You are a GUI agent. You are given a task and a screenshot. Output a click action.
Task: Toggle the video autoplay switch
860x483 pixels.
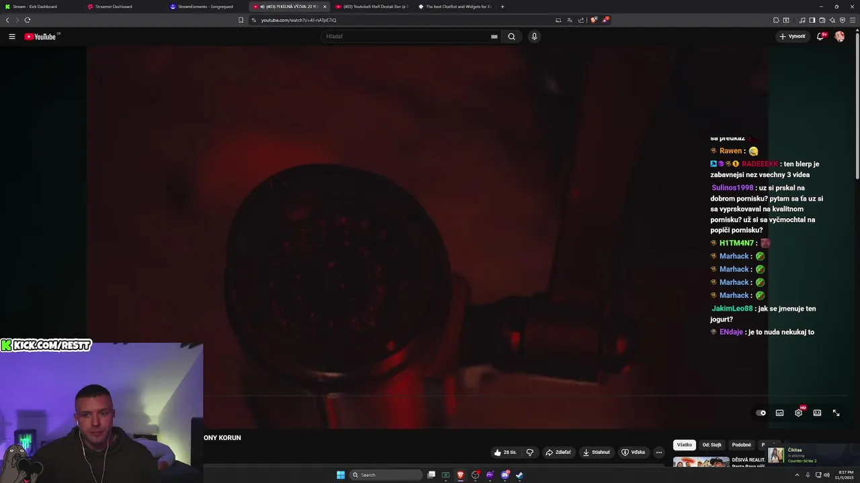tap(761, 413)
